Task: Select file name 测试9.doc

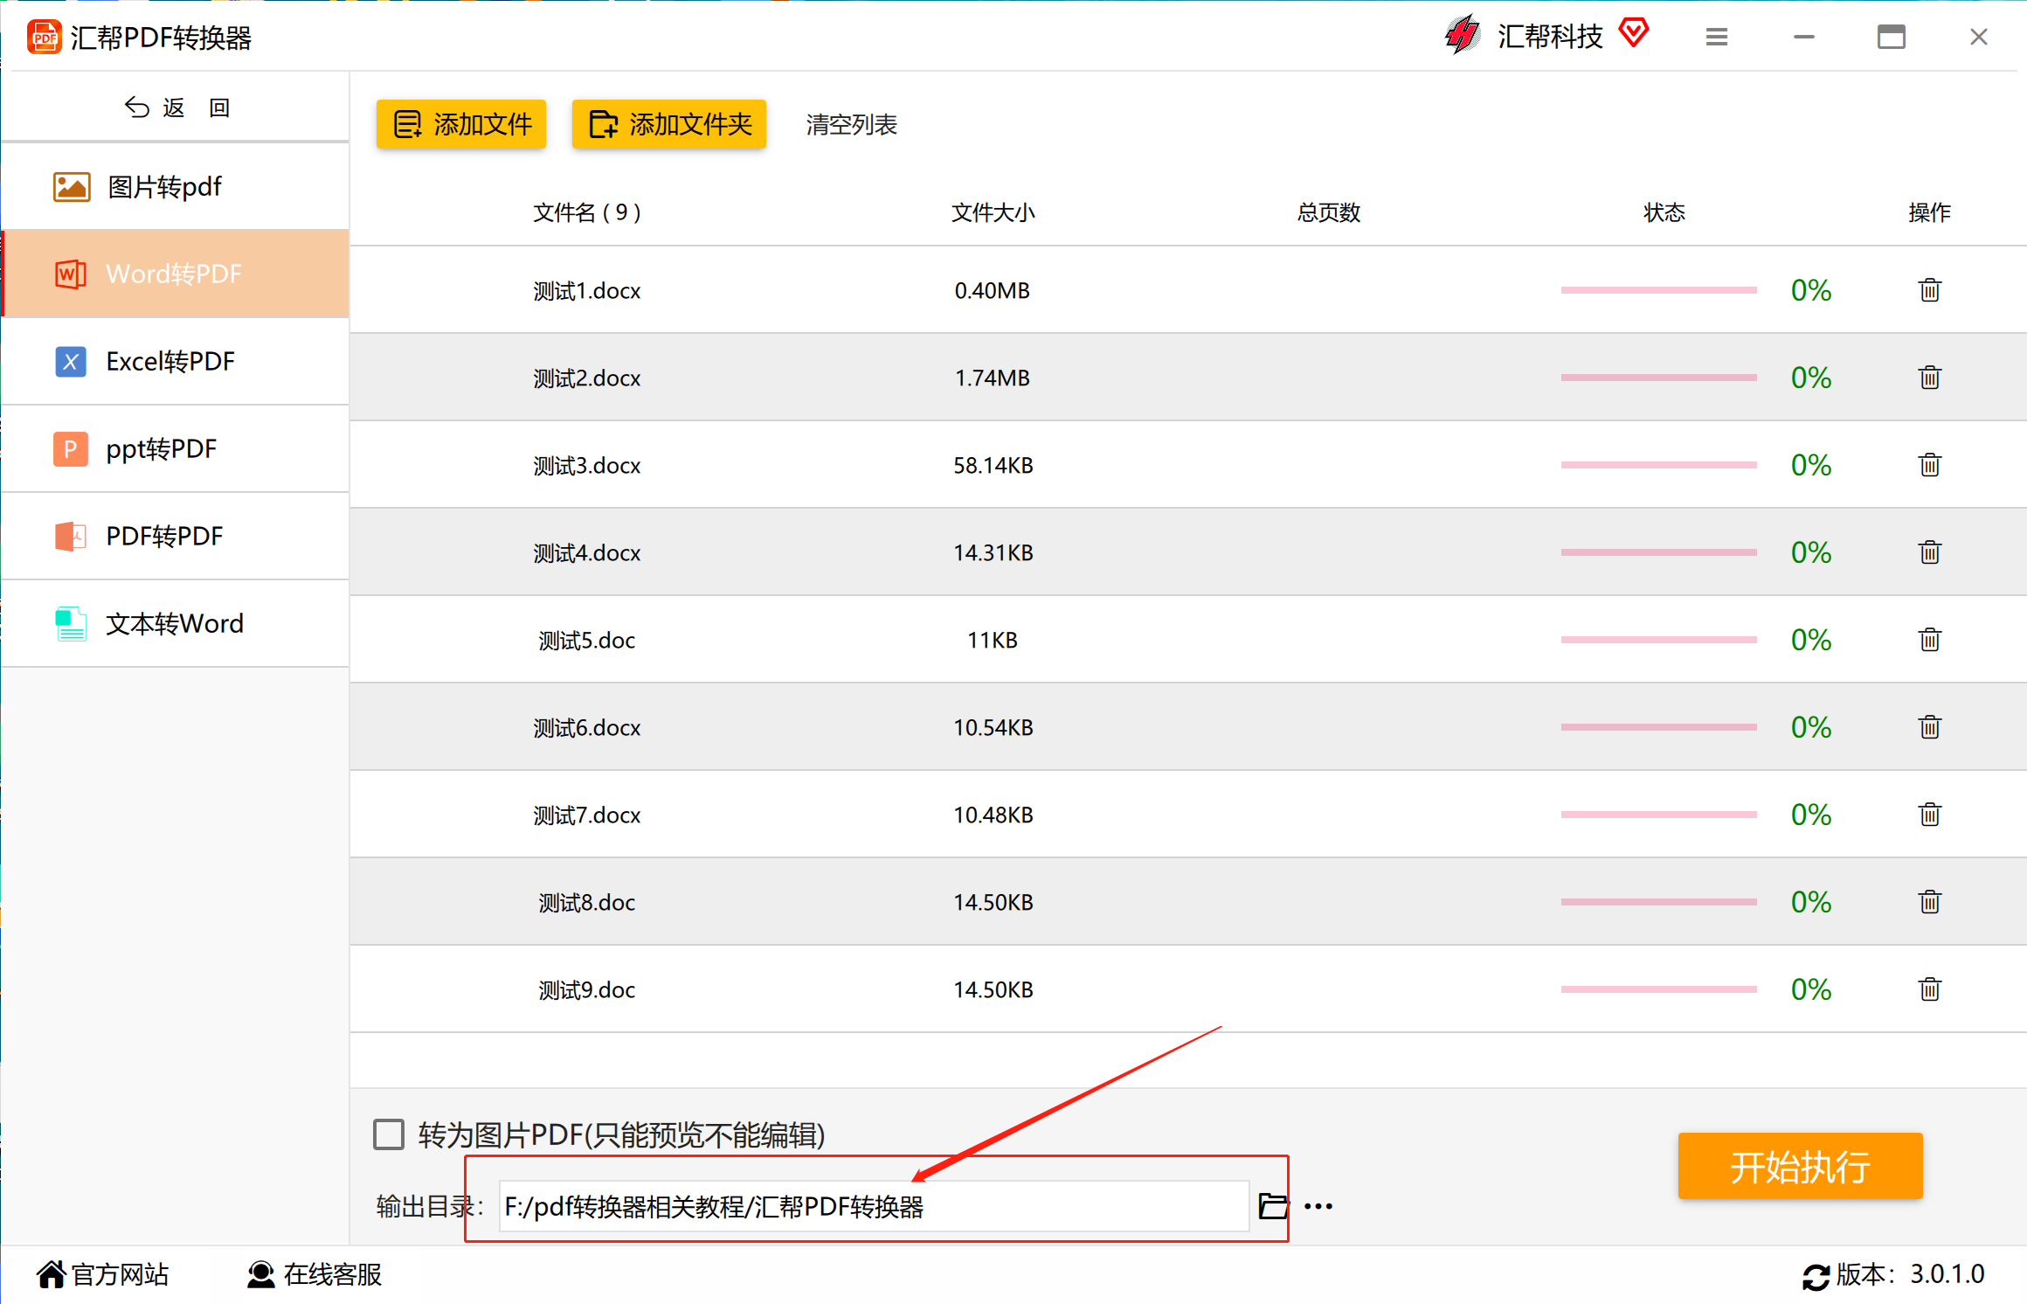Action: click(587, 990)
